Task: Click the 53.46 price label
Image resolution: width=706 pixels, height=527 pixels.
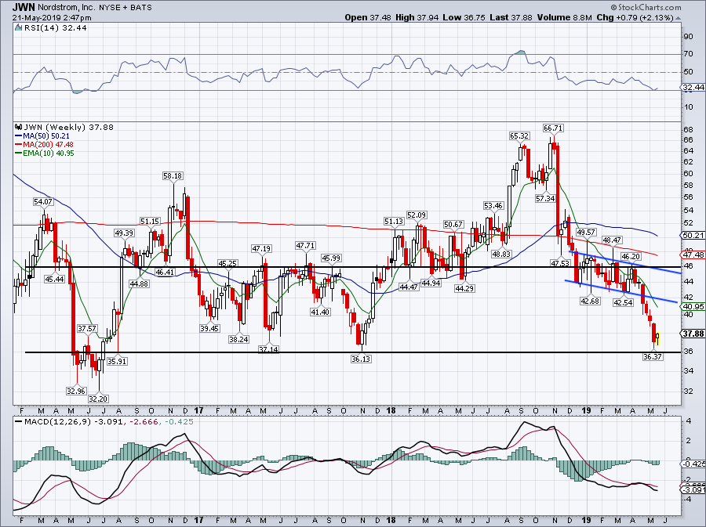Action: 493,206
